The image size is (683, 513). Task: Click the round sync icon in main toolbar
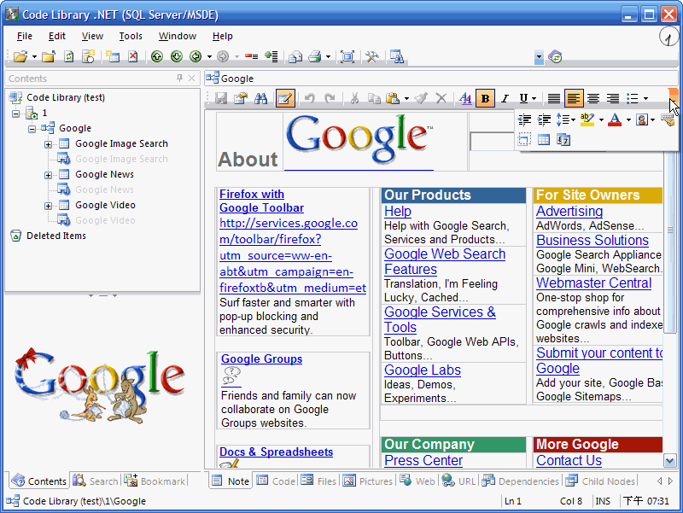[555, 56]
